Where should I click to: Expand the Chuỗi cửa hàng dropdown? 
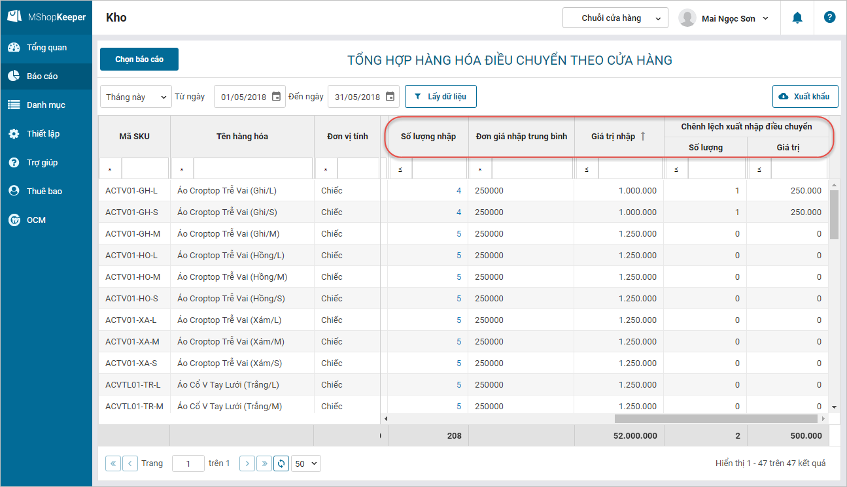615,18
